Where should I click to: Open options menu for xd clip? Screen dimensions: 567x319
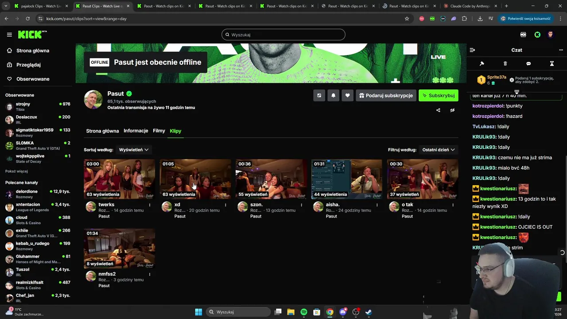[x=225, y=205]
